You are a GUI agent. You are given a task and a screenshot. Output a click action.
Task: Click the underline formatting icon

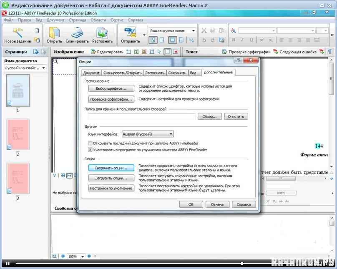pos(251,40)
